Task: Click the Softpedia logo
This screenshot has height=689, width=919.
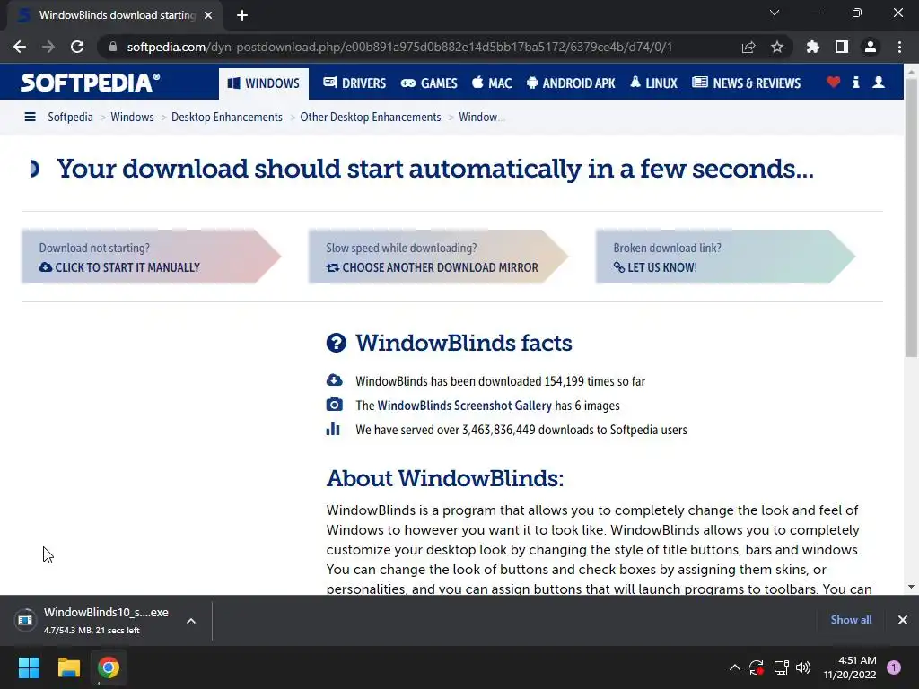Action: click(90, 83)
